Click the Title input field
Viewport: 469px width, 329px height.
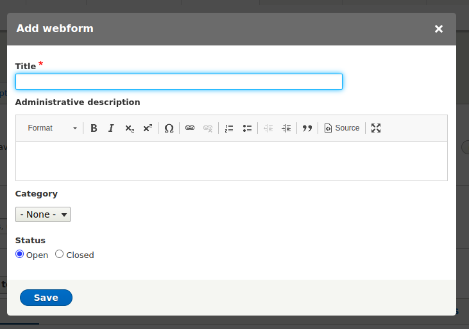[179, 81]
